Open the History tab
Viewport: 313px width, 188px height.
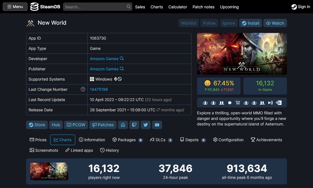coord(109,150)
